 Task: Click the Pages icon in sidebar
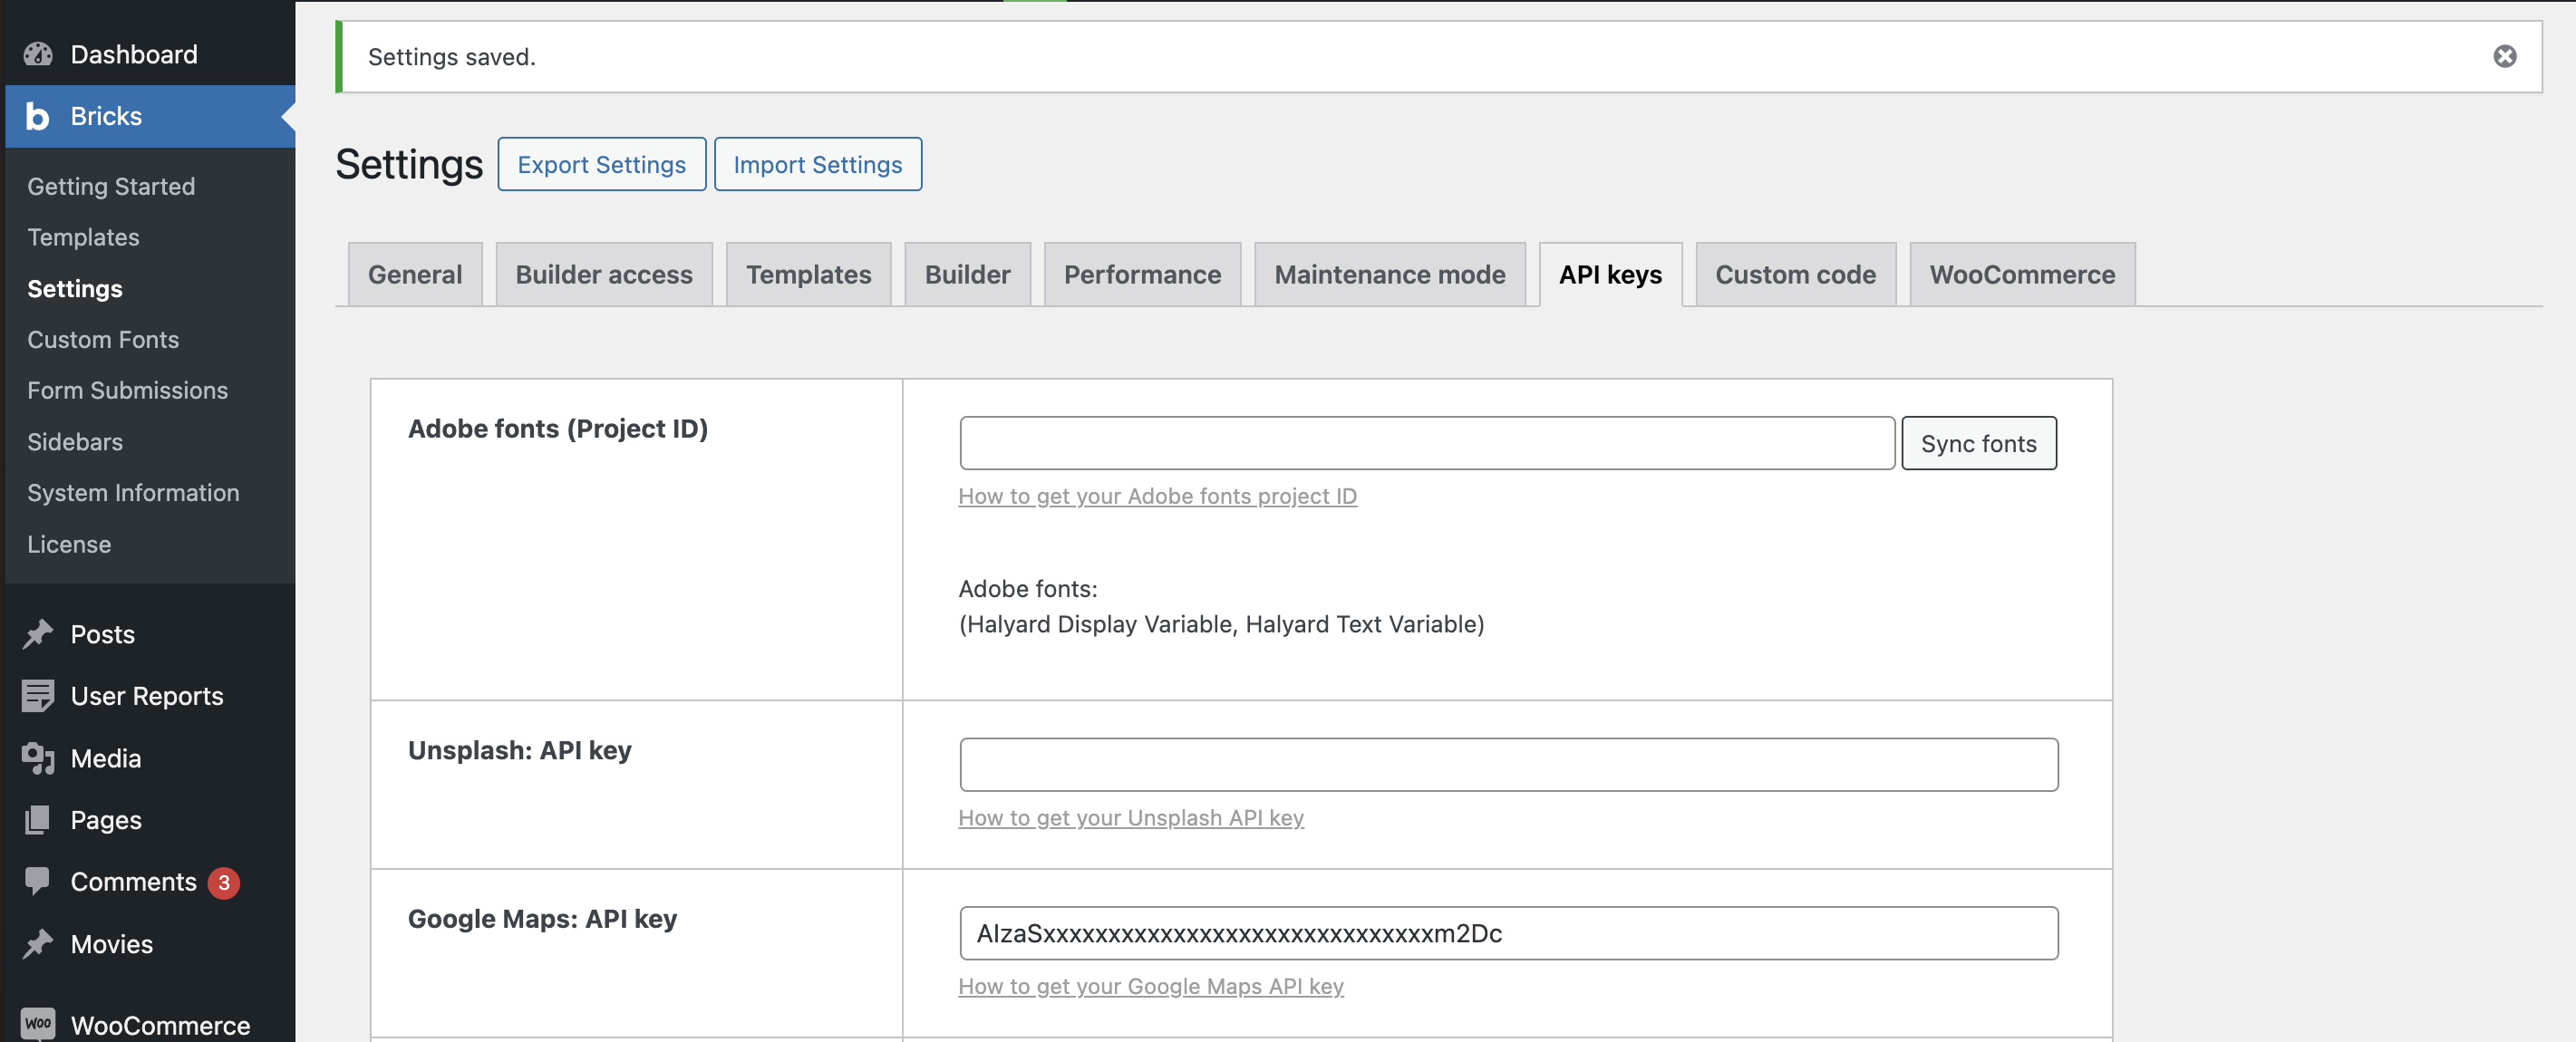(38, 820)
